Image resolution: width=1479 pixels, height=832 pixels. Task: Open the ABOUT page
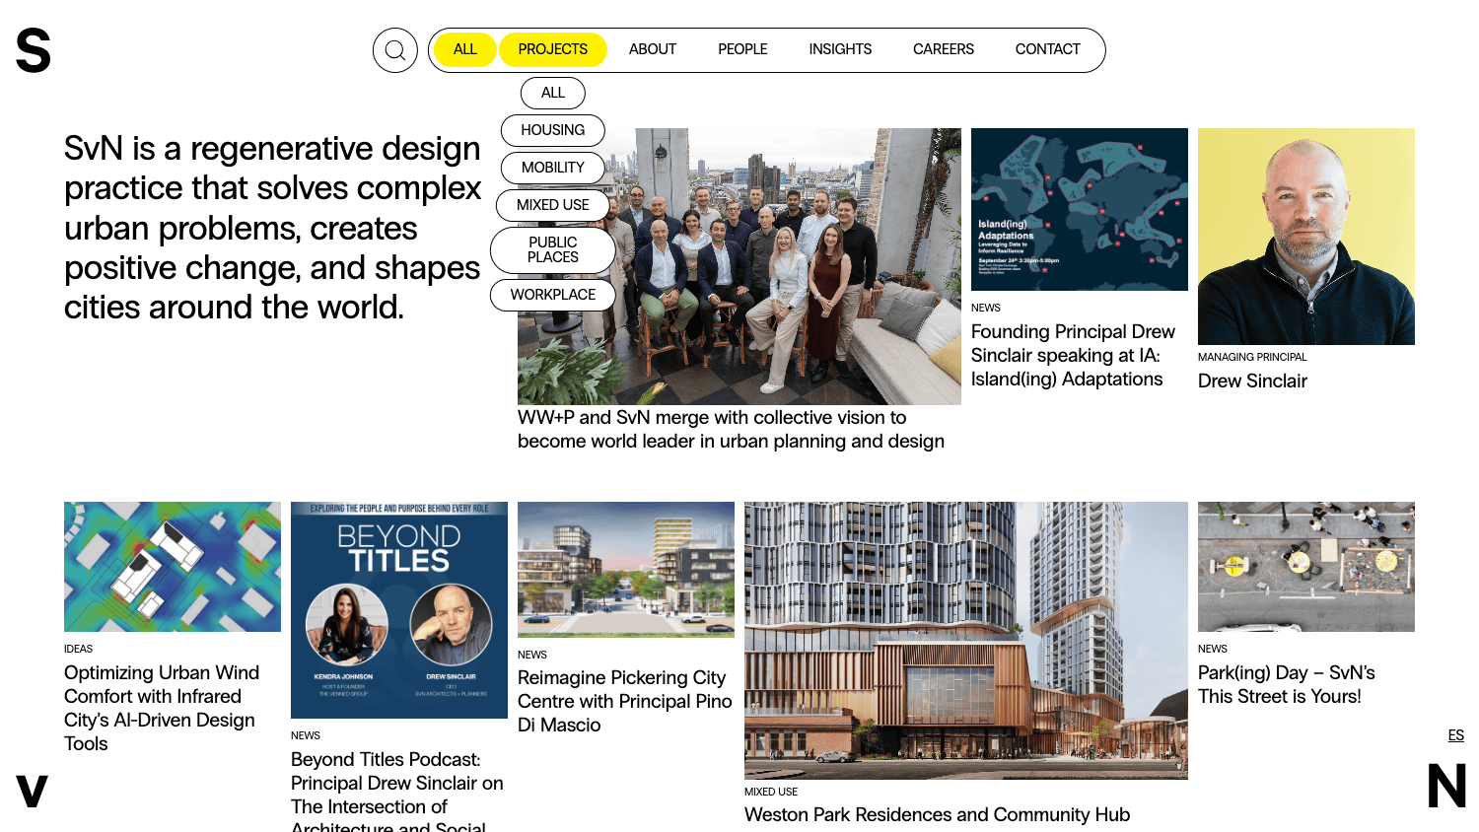[x=653, y=49]
